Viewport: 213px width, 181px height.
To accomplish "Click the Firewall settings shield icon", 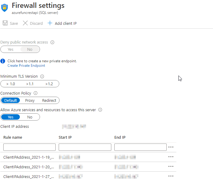I will (5, 8).
